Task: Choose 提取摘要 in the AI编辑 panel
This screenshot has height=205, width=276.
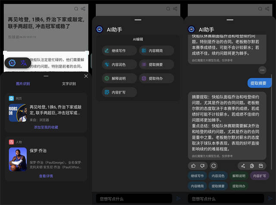Action: coord(157,64)
